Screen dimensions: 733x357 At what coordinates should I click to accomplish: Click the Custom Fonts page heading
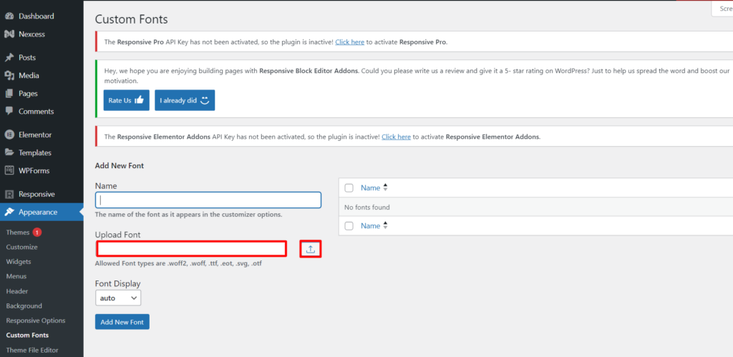[x=132, y=19]
